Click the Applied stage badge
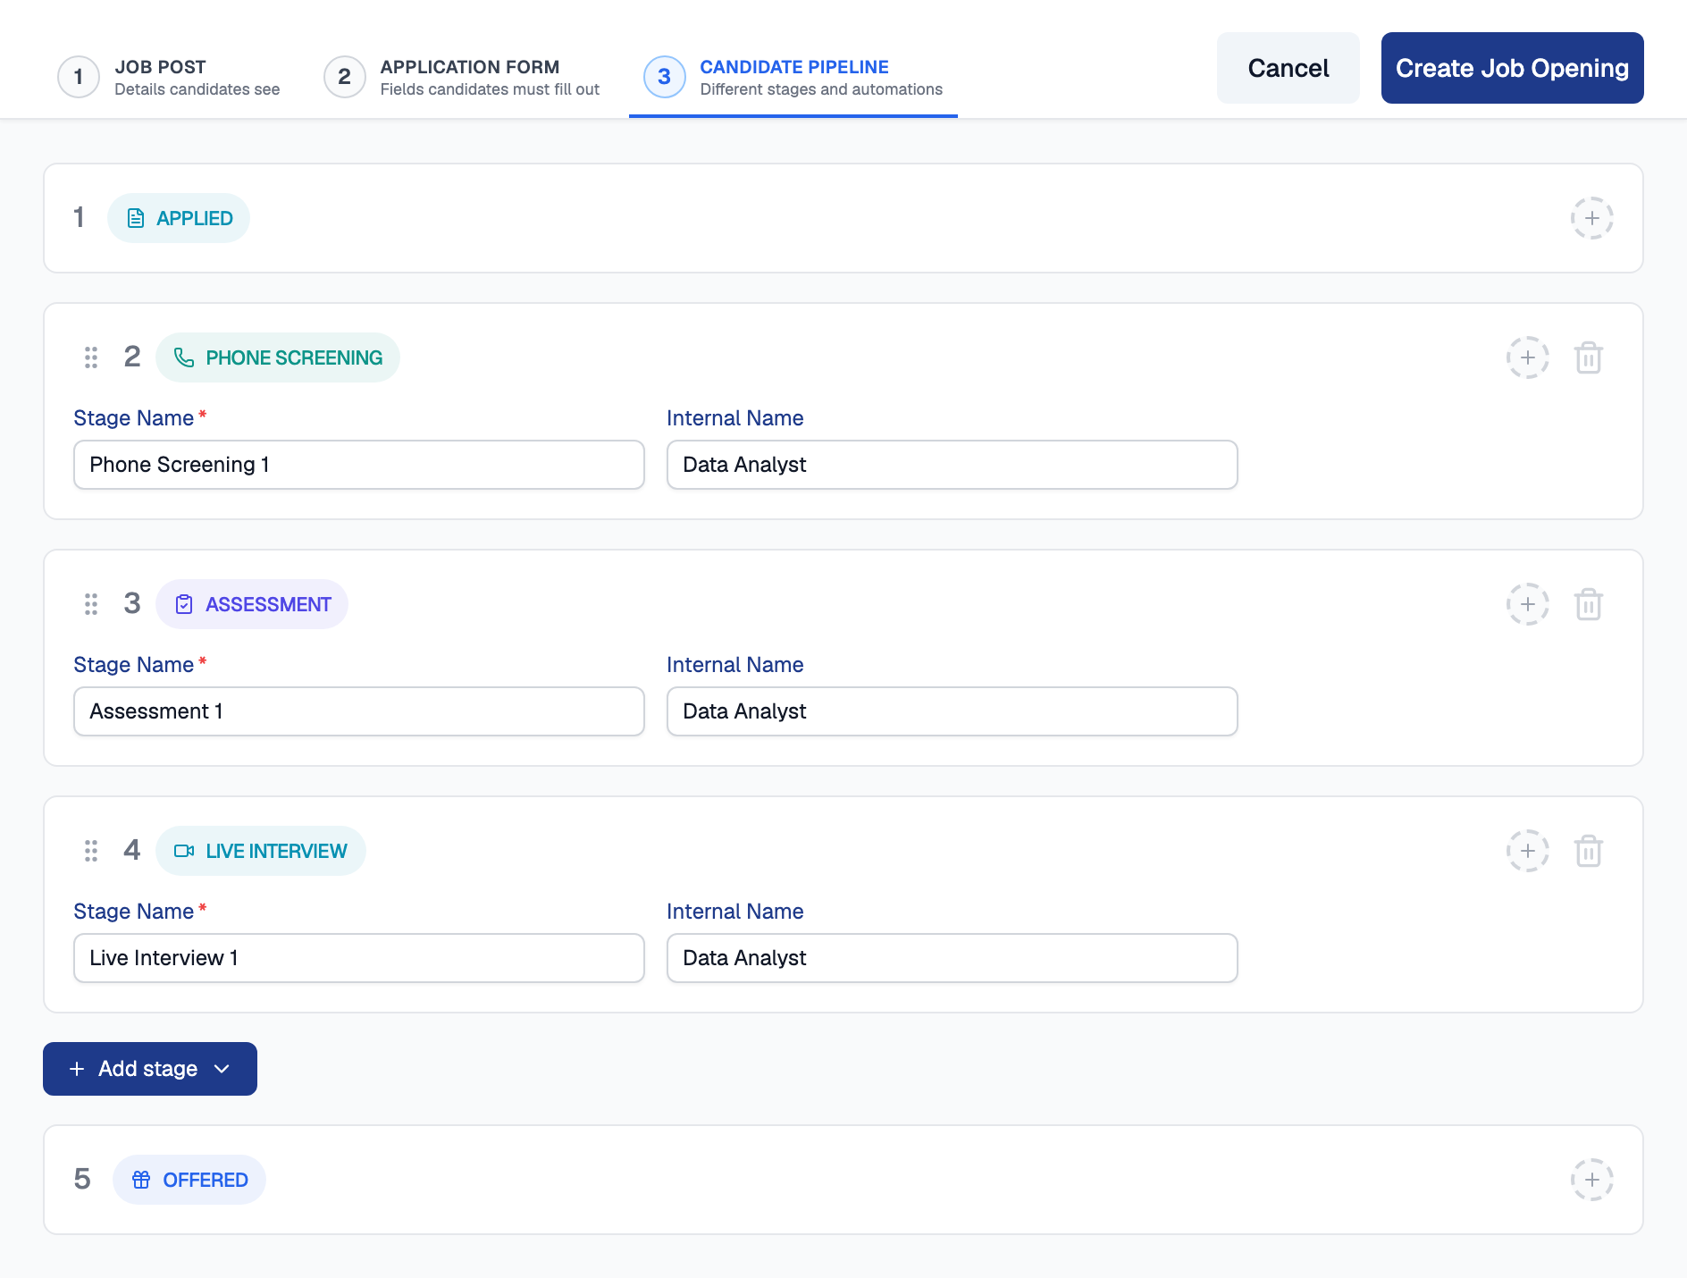 [x=178, y=218]
